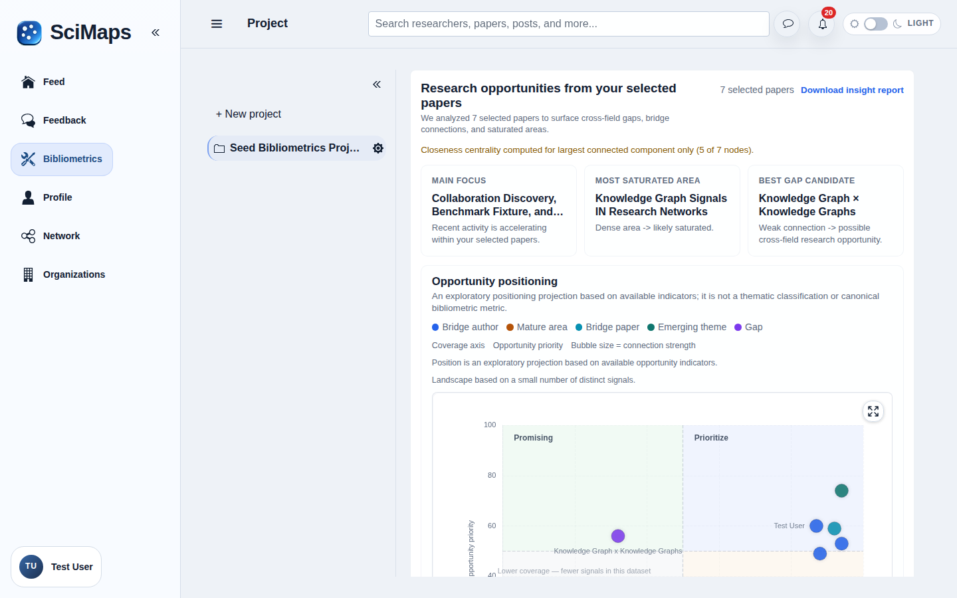Image resolution: width=957 pixels, height=598 pixels.
Task: Click the 'Project' page title
Action: tap(267, 23)
